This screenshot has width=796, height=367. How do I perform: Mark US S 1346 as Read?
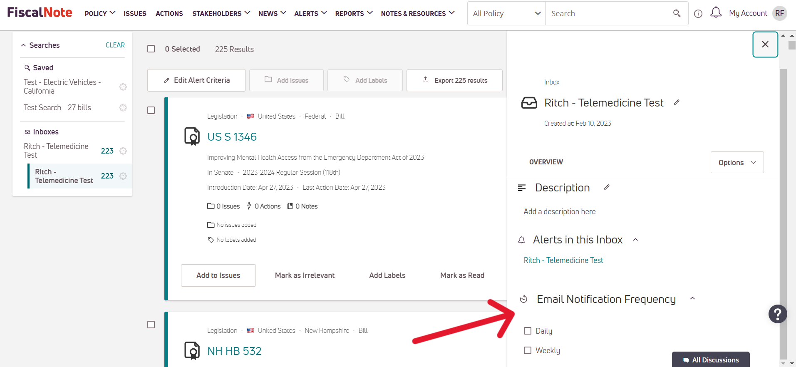(x=462, y=275)
